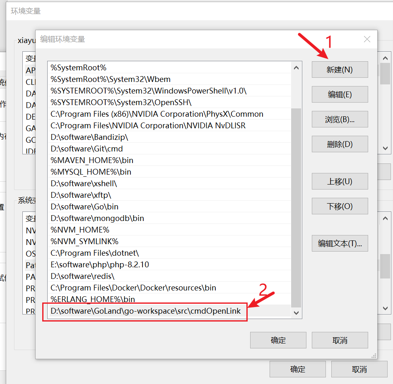Select the php-8.2.10 path entry

pyautogui.click(x=100, y=264)
